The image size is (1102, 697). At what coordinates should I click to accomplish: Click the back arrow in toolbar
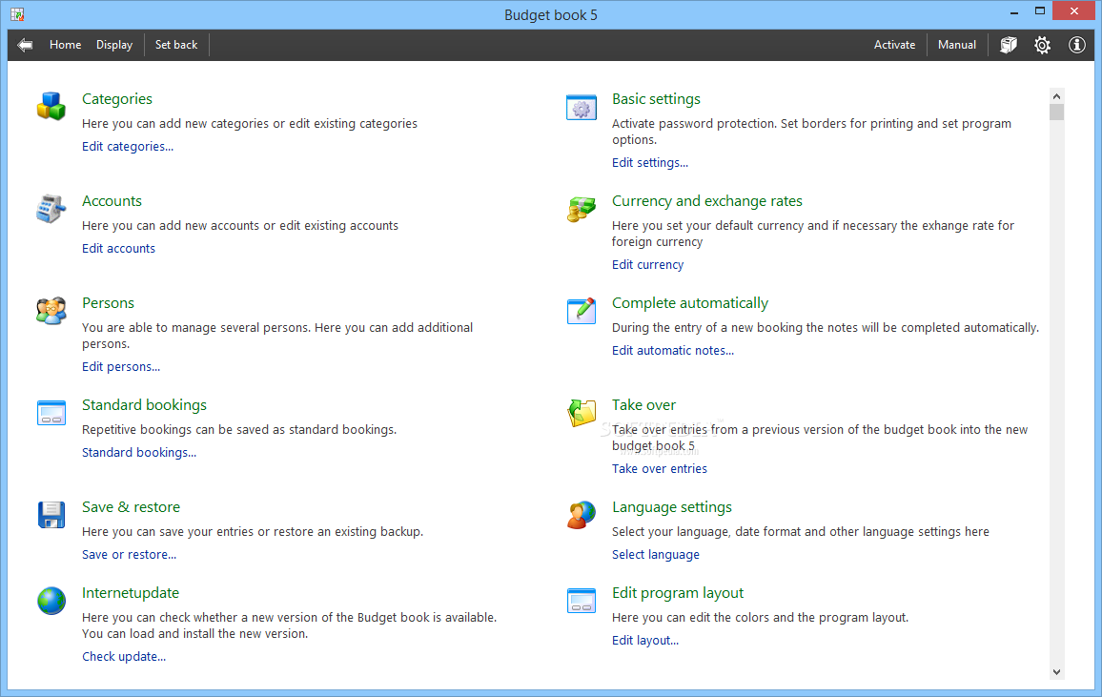[x=26, y=45]
